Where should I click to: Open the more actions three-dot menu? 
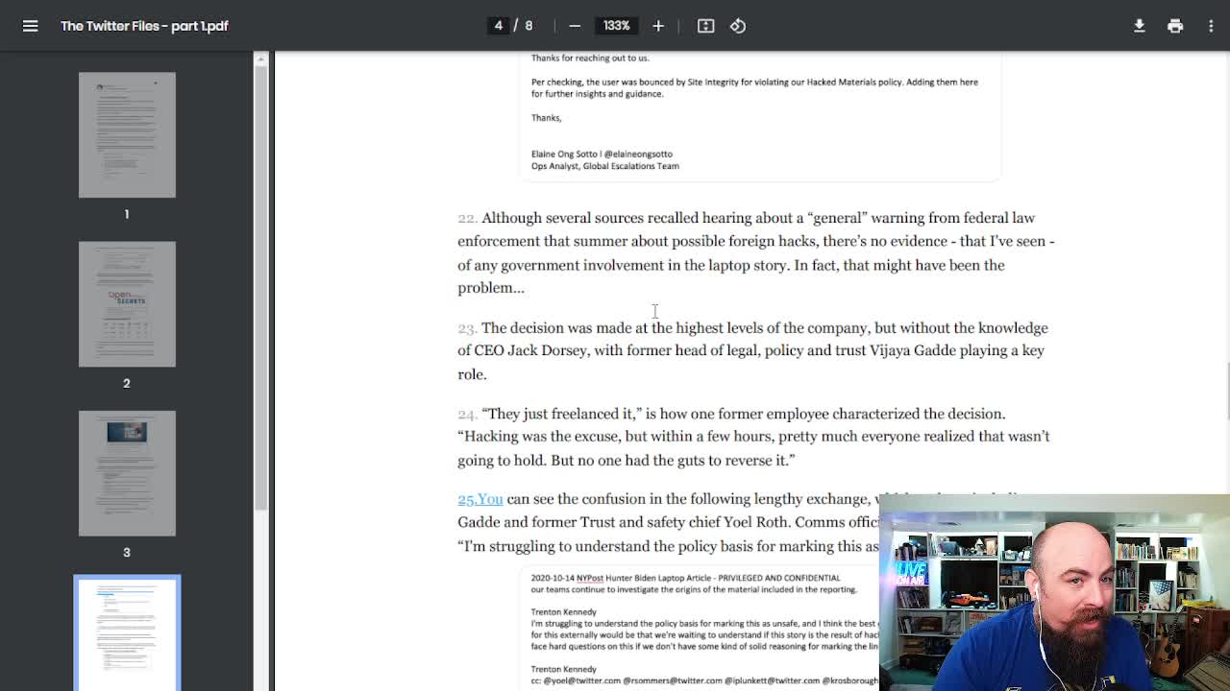(x=1211, y=26)
